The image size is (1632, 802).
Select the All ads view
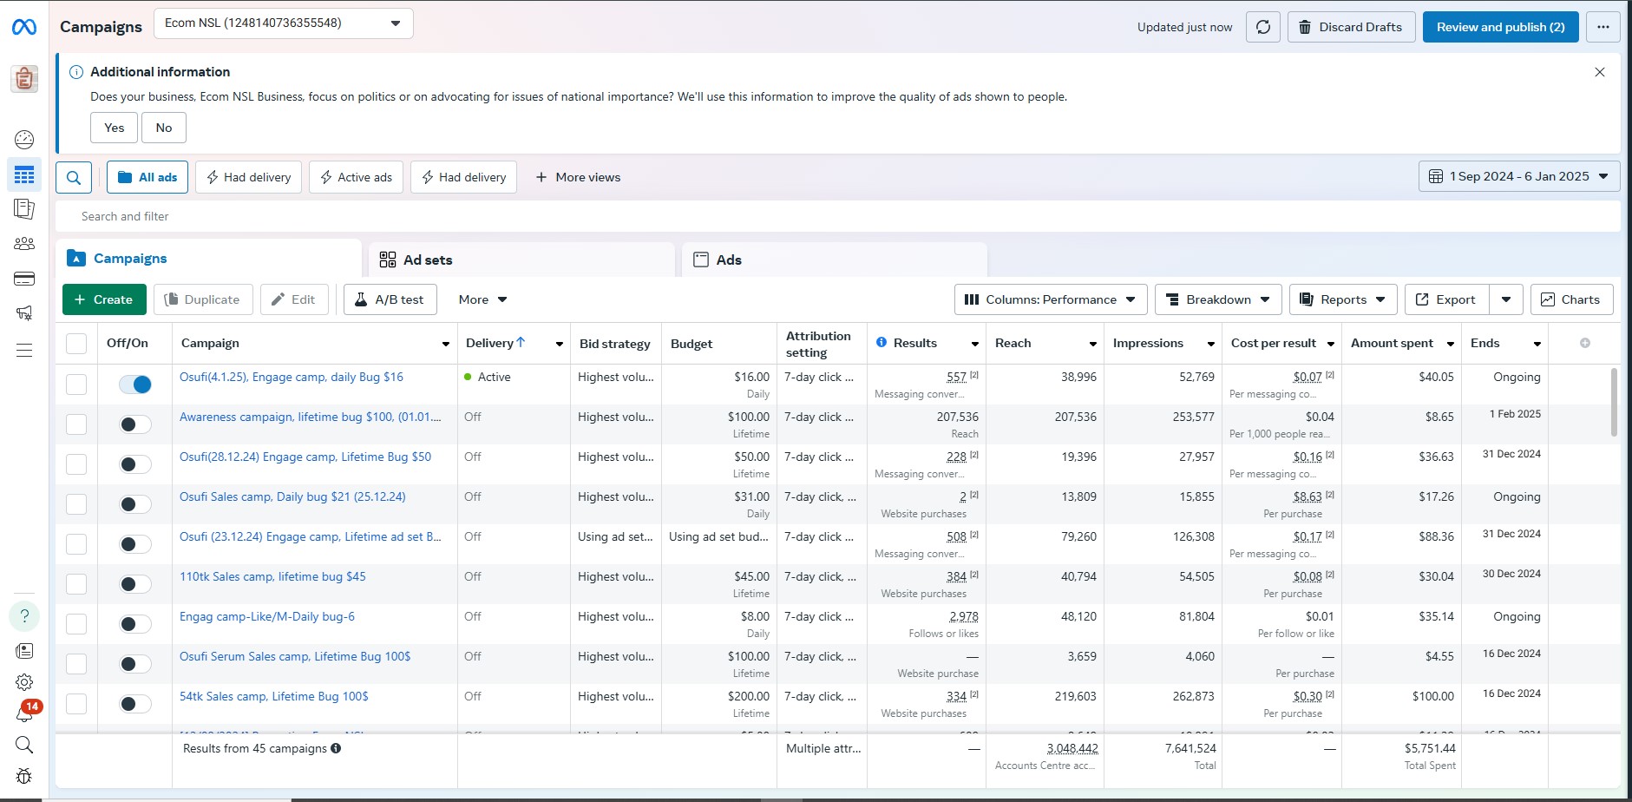coord(147,177)
